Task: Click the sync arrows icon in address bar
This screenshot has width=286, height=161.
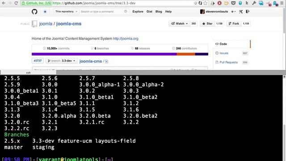Action: tap(200, 3)
